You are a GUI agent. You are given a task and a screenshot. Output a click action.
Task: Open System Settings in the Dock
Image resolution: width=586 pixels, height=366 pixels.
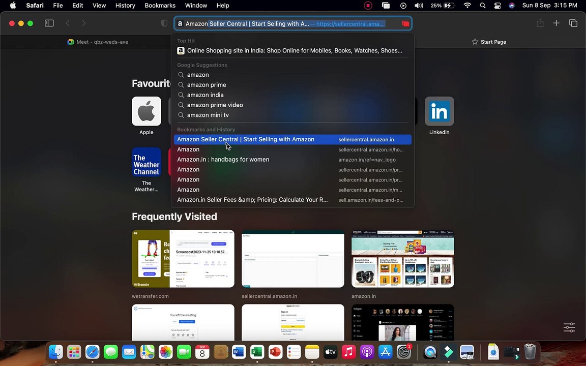coord(403,352)
